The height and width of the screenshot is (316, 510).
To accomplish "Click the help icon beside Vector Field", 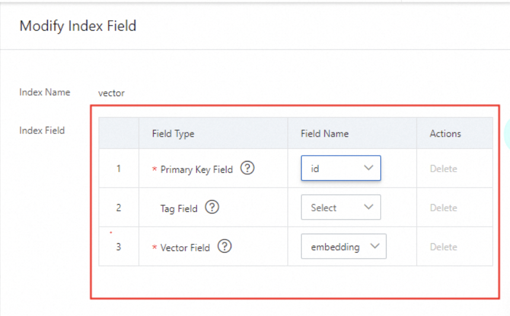I will point(224,247).
